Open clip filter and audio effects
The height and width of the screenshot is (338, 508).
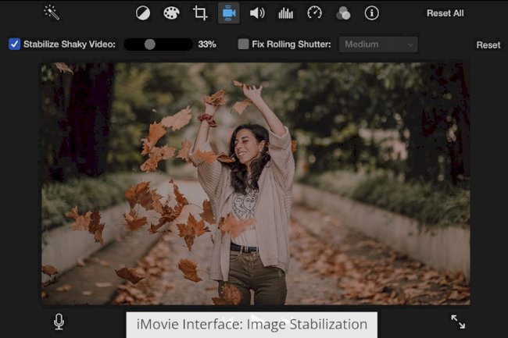coord(343,13)
